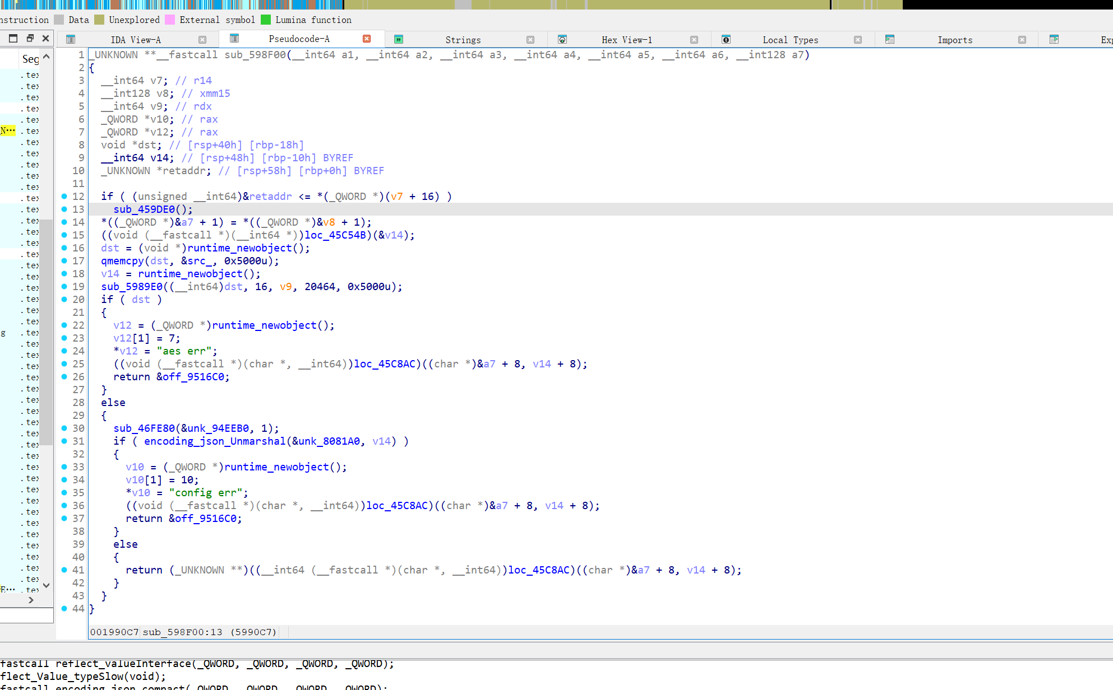Maximize the side panel using square icon

point(13,38)
